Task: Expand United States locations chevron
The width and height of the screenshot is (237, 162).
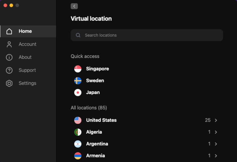Action: click(x=216, y=120)
